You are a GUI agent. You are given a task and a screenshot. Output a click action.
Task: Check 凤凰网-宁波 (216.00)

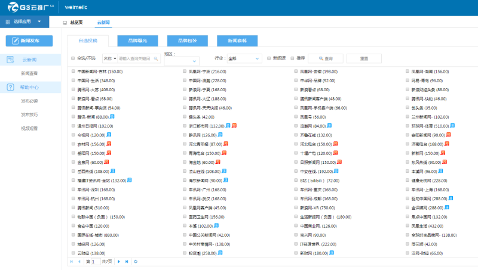pos(185,71)
